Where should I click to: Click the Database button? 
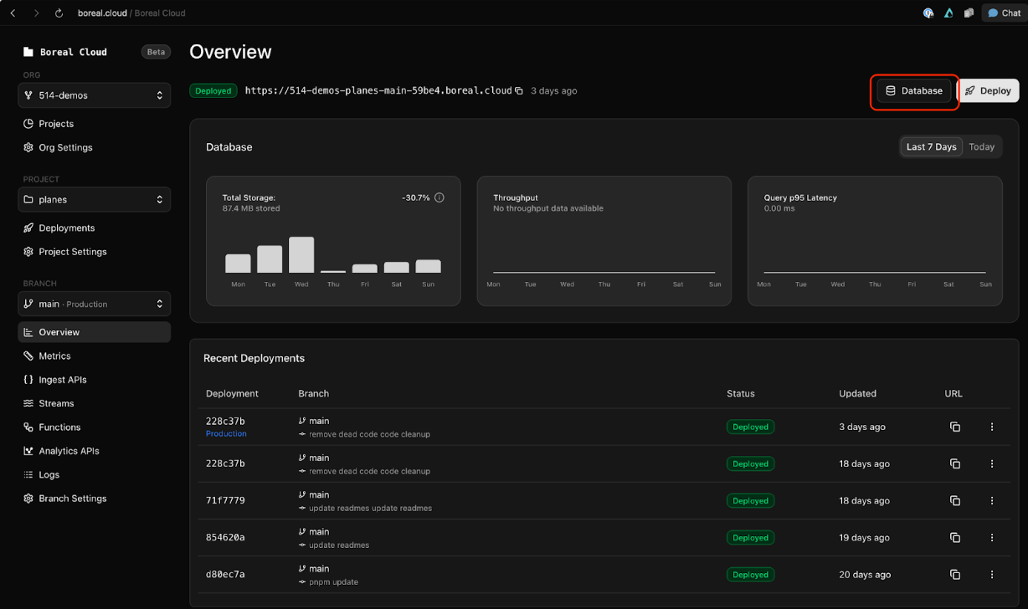coord(914,90)
